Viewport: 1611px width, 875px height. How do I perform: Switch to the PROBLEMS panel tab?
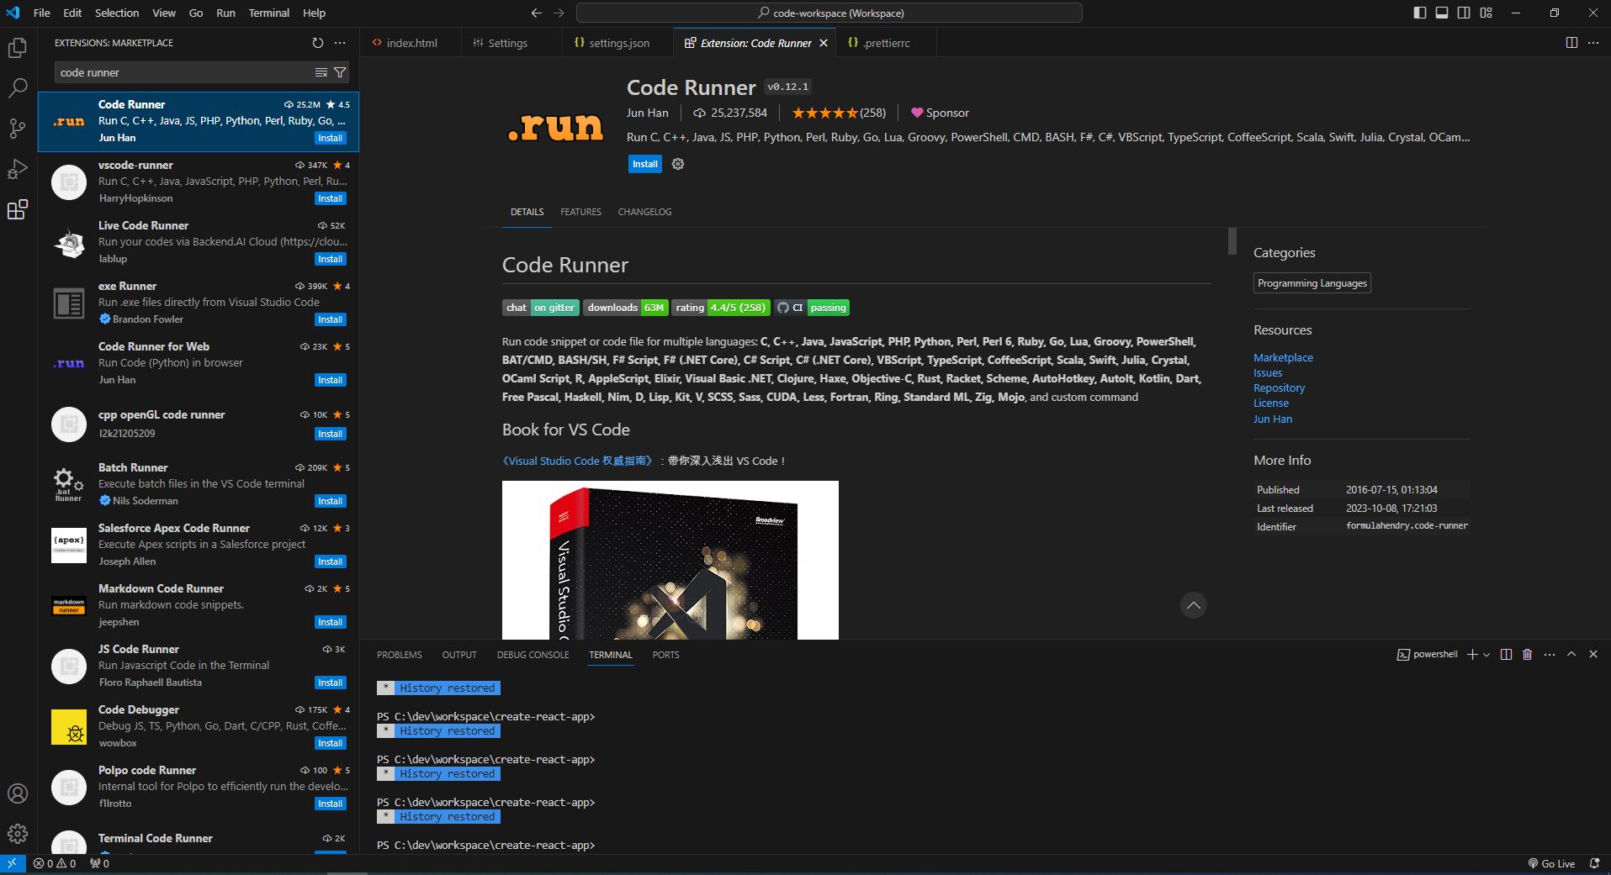pyautogui.click(x=400, y=655)
